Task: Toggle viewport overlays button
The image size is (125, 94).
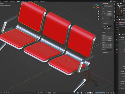Action: (82, 93)
